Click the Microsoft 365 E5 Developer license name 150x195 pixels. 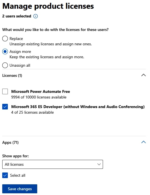coord(78,107)
